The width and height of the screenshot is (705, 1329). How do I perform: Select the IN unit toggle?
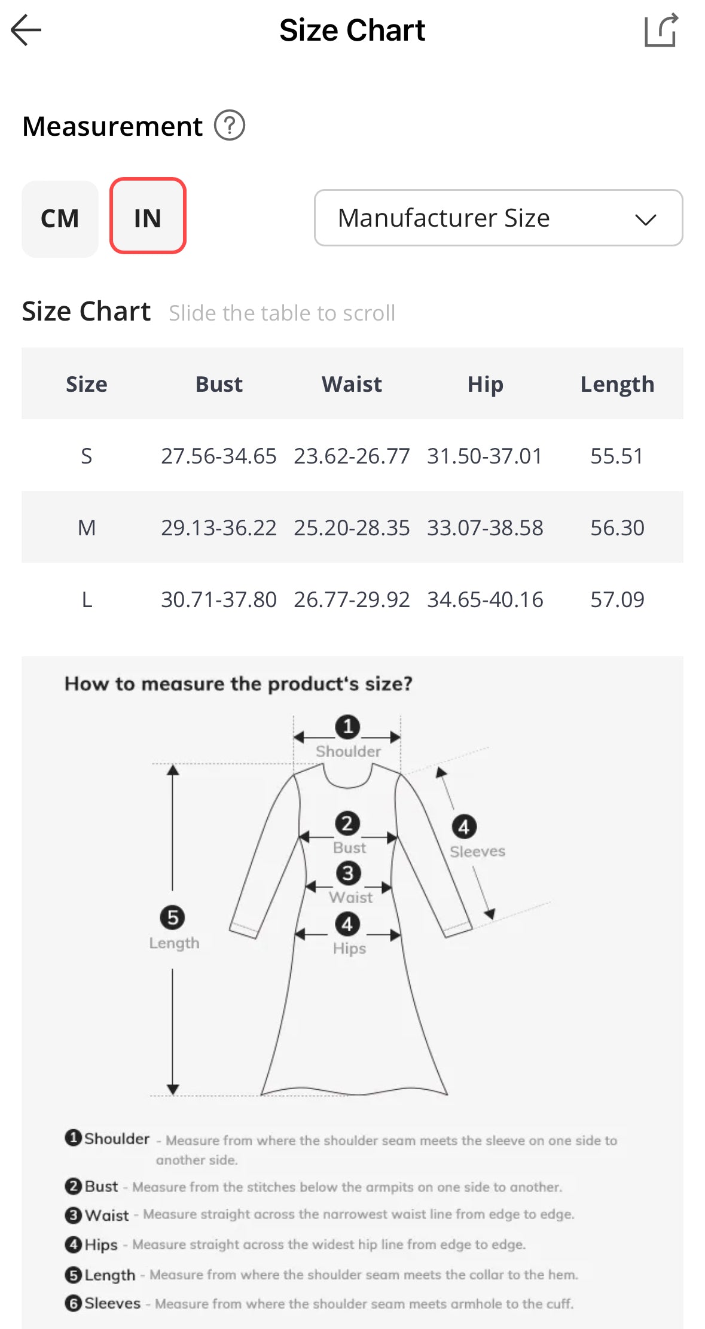pyautogui.click(x=148, y=216)
